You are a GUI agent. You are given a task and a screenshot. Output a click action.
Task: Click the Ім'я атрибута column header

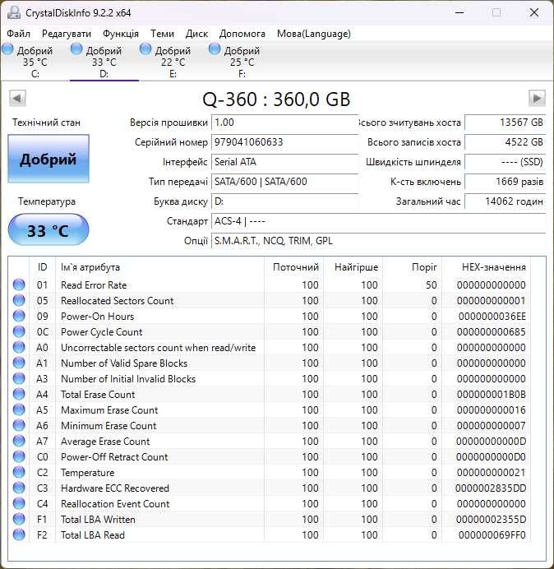click(x=159, y=267)
